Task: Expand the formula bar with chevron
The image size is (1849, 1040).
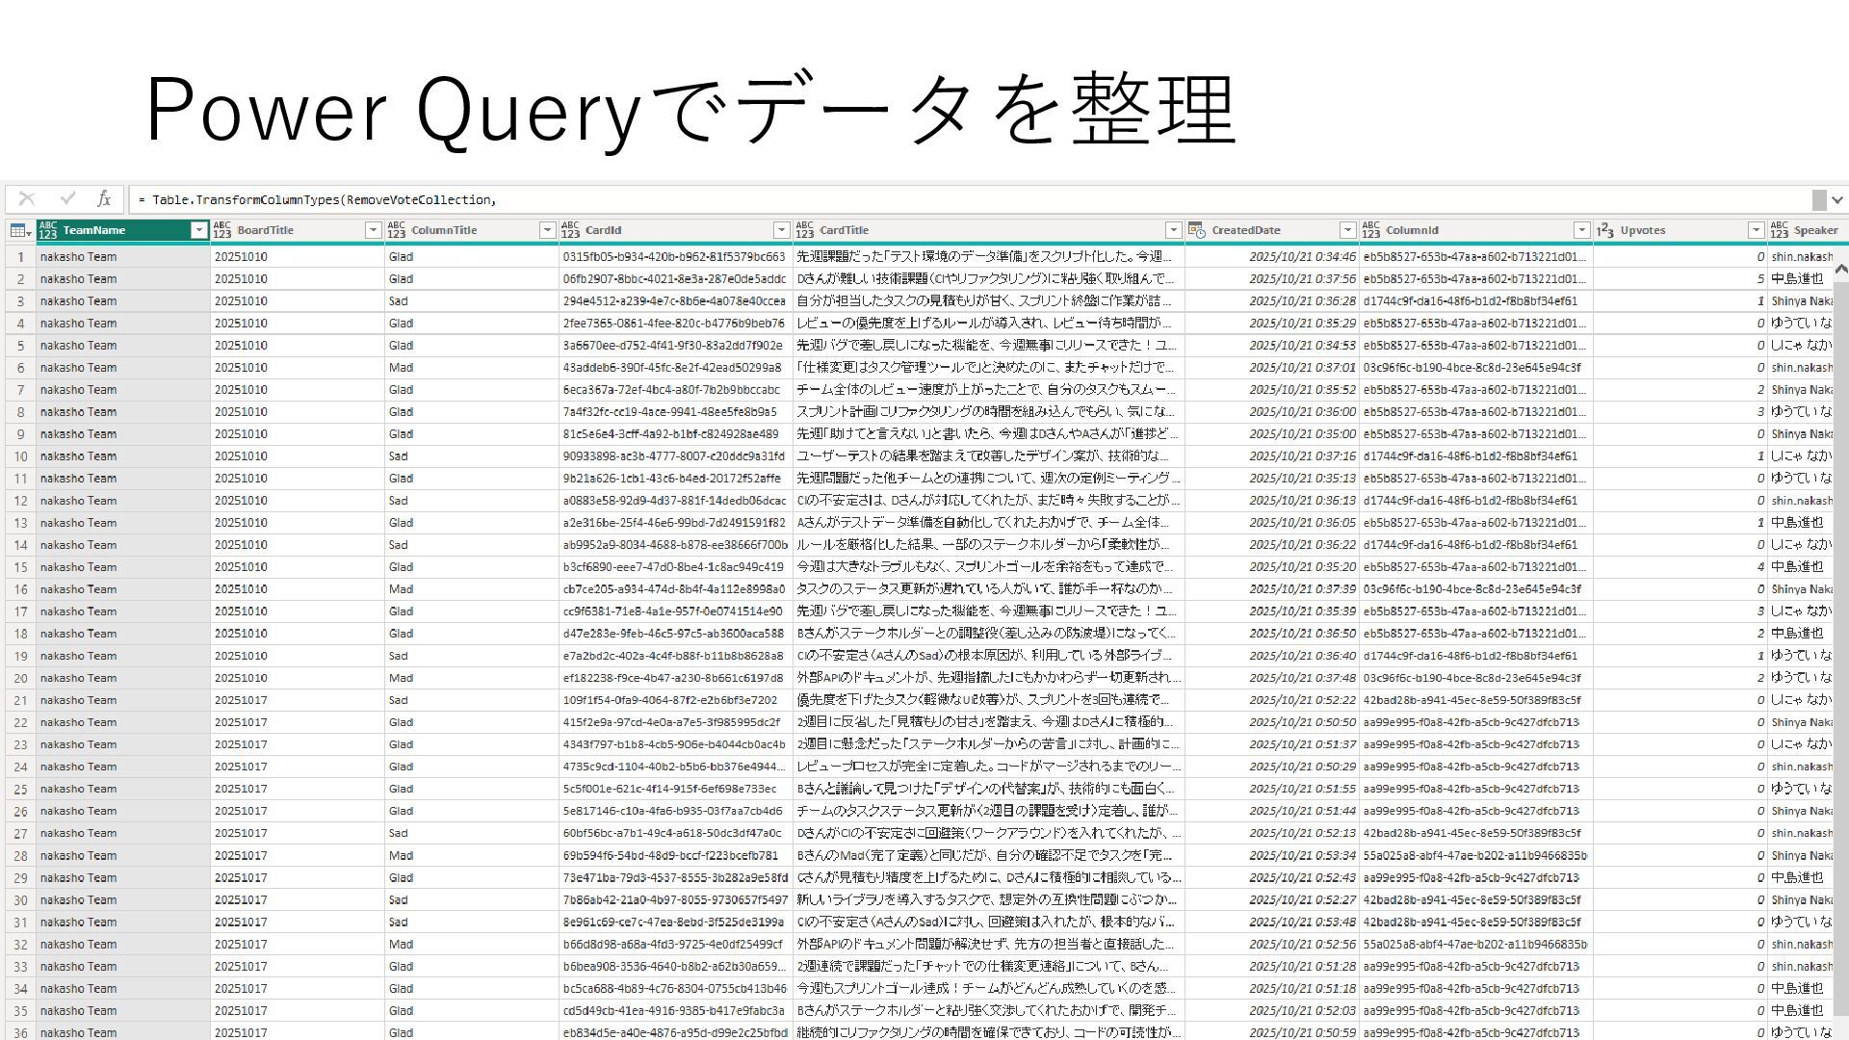Action: tap(1837, 200)
